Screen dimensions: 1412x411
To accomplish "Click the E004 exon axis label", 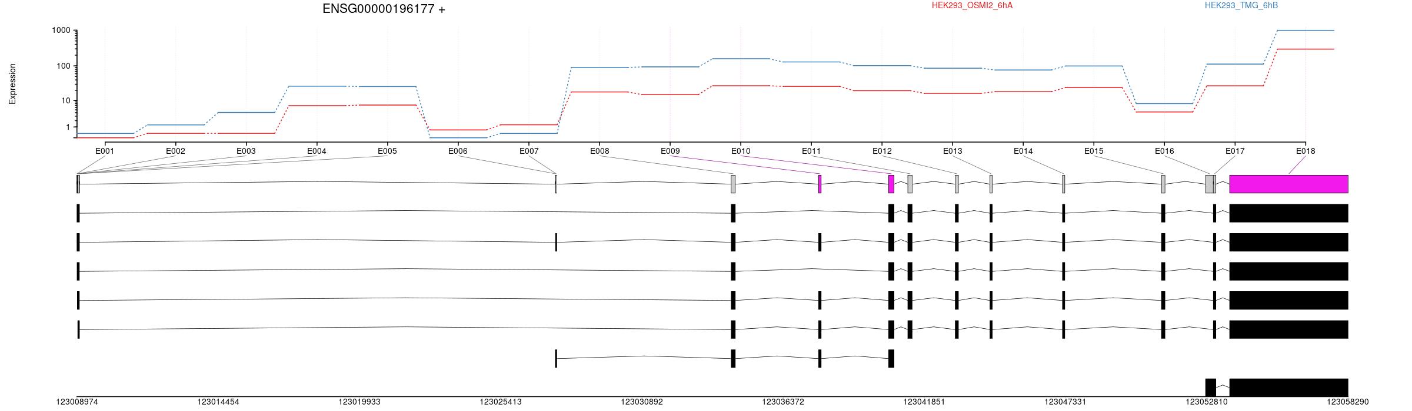I will 317,151.
